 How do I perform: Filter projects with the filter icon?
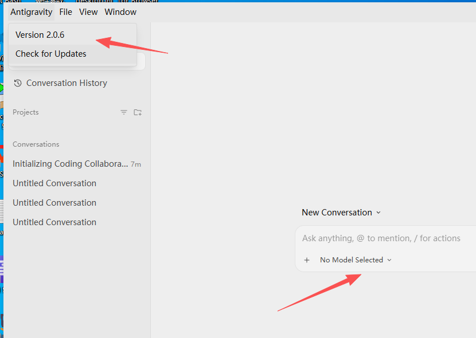tap(124, 112)
